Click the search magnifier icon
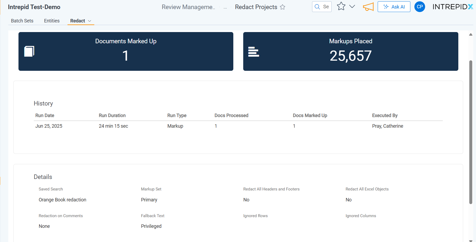The width and height of the screenshot is (476, 242). [317, 7]
